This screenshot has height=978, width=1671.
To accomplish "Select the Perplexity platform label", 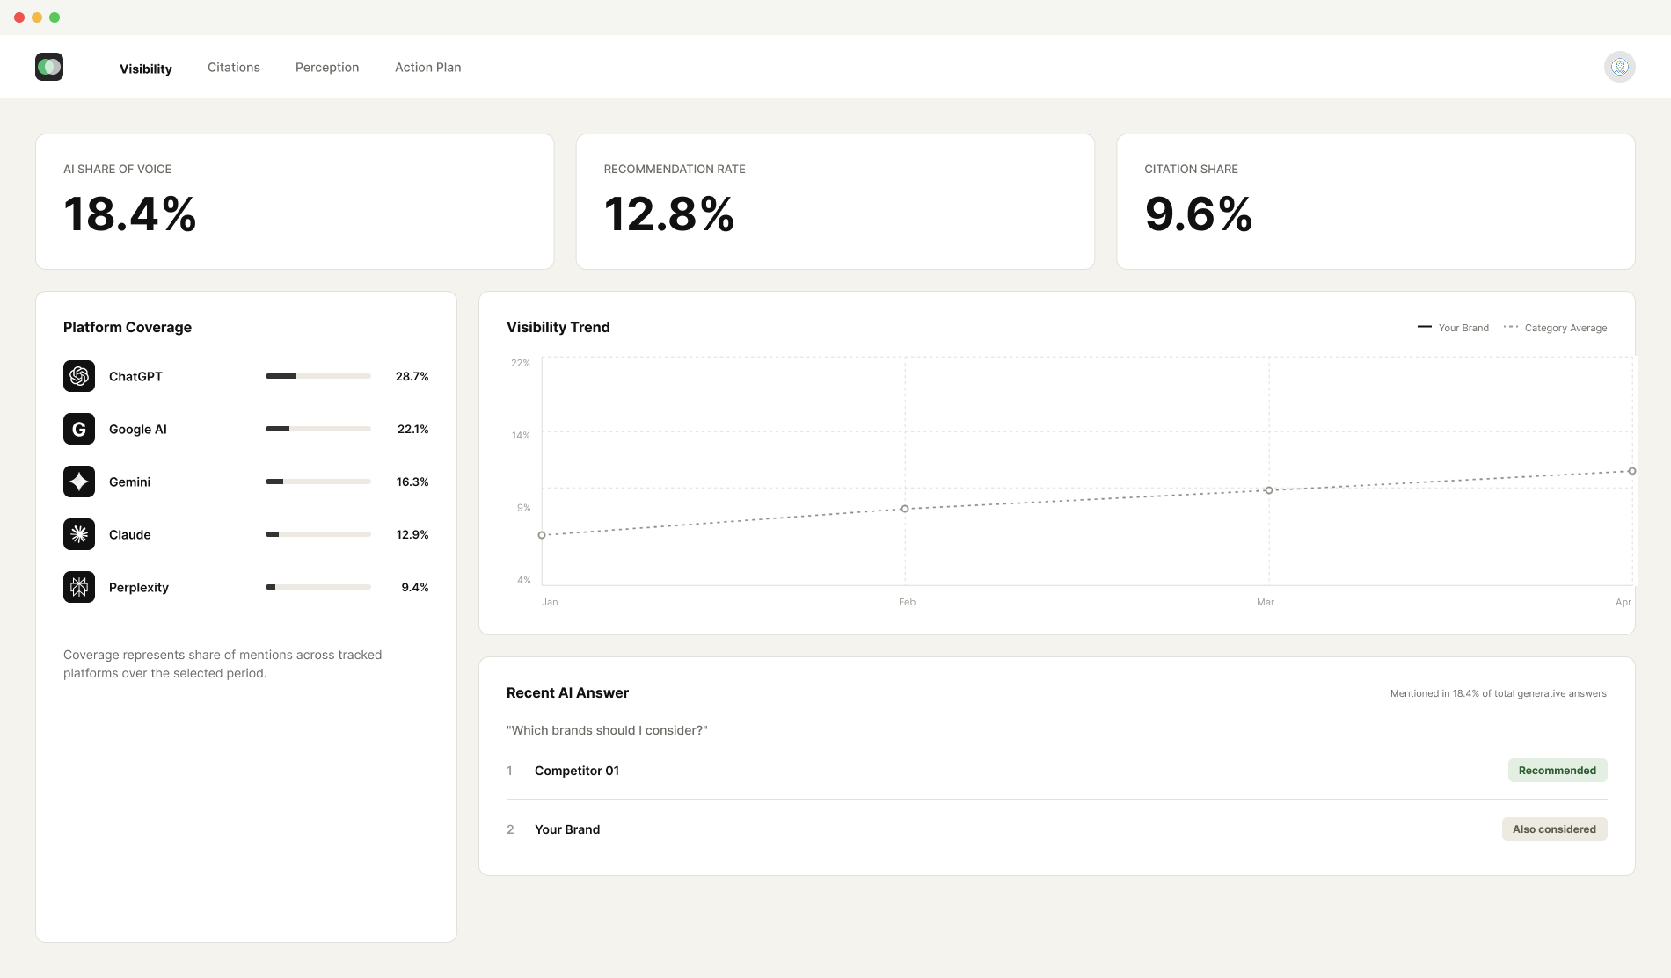I will coord(139,587).
